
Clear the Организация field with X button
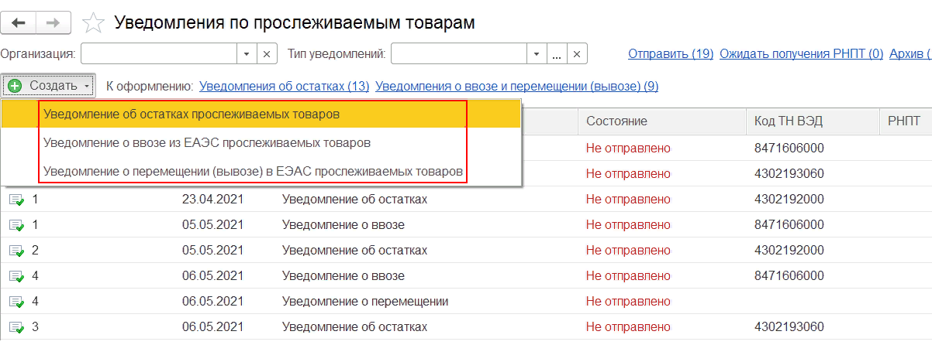pyautogui.click(x=266, y=54)
